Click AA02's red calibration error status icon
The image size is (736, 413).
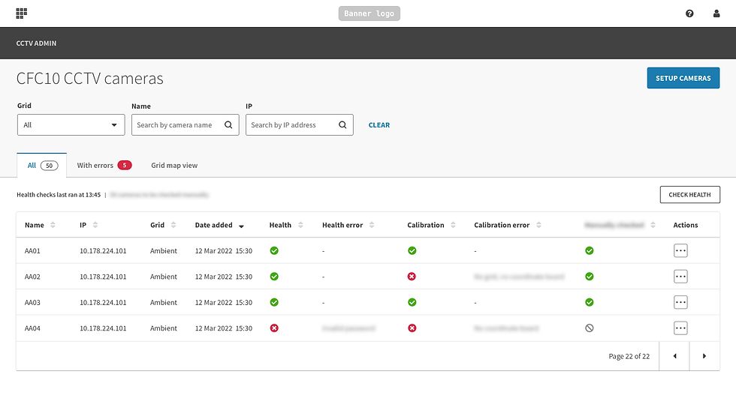(412, 277)
